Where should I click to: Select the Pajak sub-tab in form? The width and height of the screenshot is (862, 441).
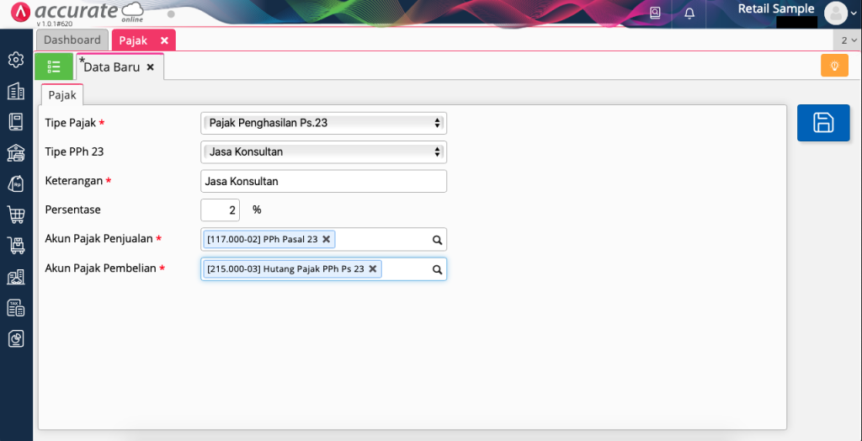62,95
